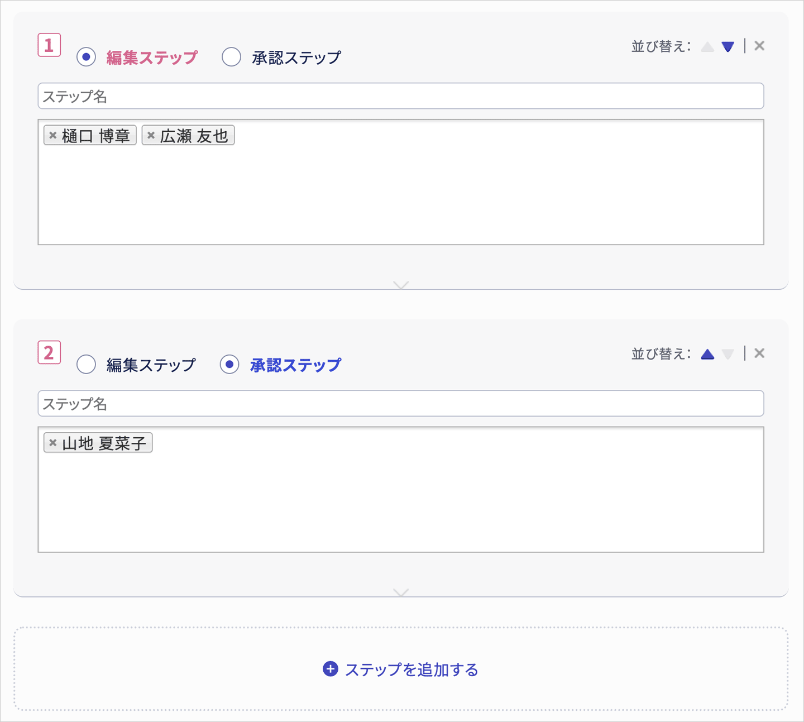Remove 樋口 博章 tag from step 1
This screenshot has width=804, height=722.
[53, 135]
